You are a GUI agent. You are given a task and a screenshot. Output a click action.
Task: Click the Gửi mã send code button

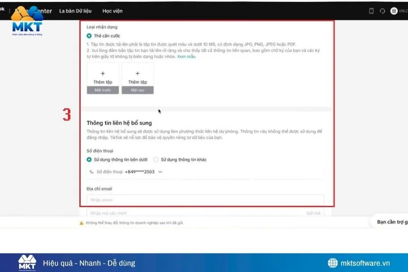point(313,213)
